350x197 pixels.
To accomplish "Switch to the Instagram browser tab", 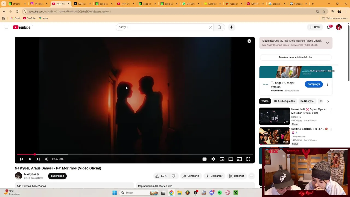I will (39, 4).
